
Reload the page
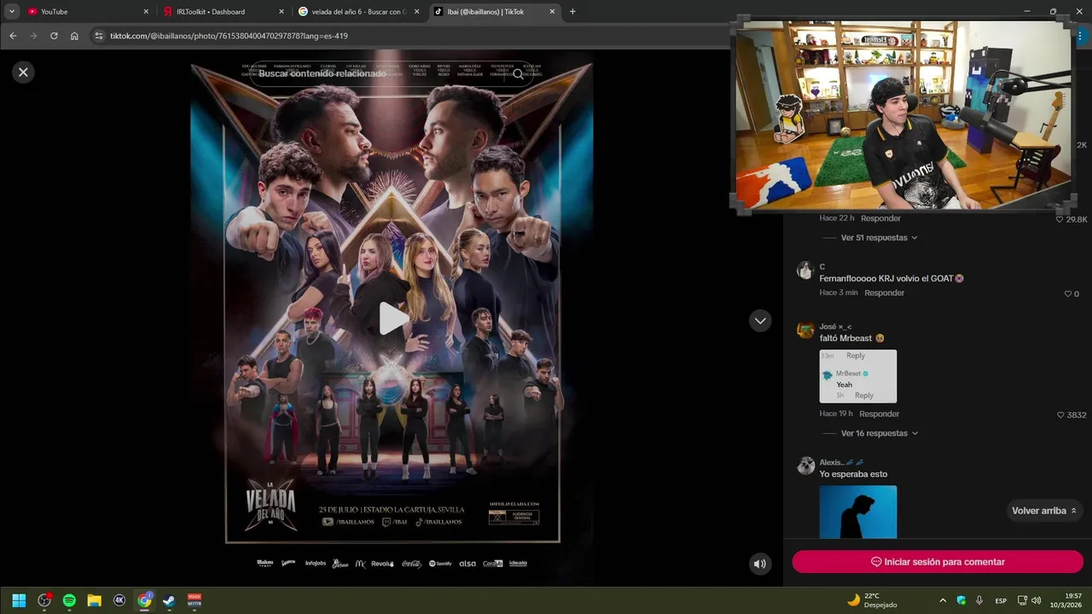54,36
